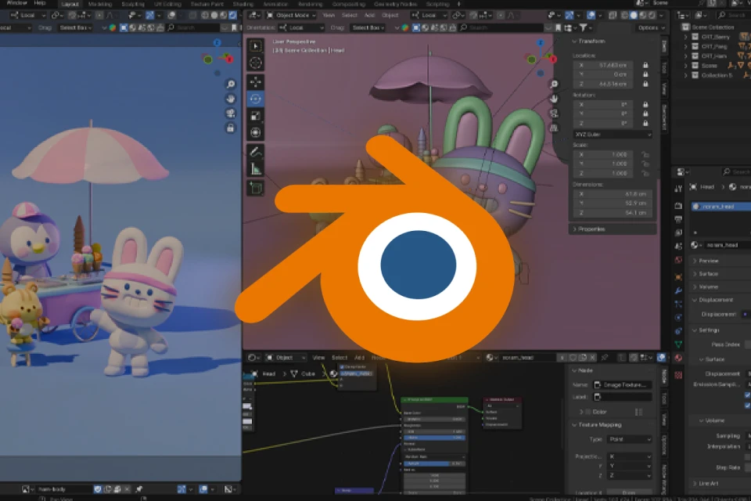Toggle lock on Rotation Z
Image resolution: width=751 pixels, height=501 pixels.
click(645, 123)
